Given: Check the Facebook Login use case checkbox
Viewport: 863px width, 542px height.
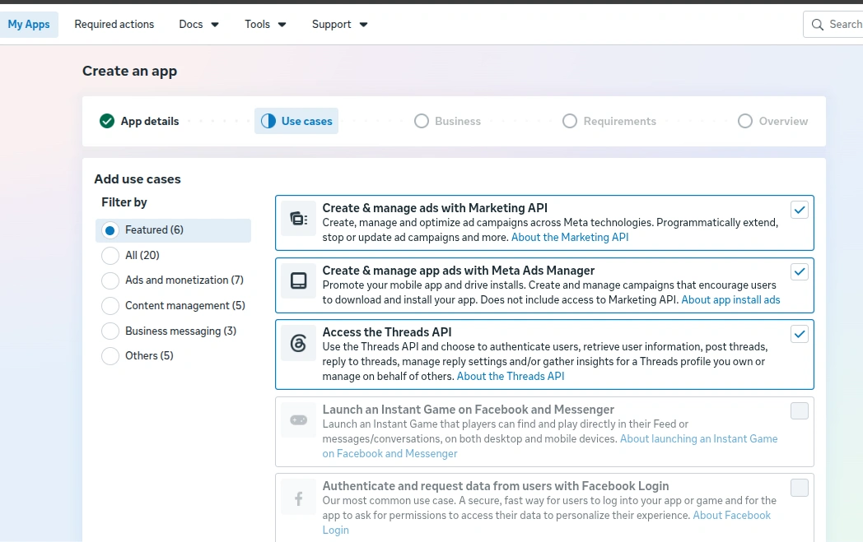Looking at the screenshot, I should tap(799, 488).
